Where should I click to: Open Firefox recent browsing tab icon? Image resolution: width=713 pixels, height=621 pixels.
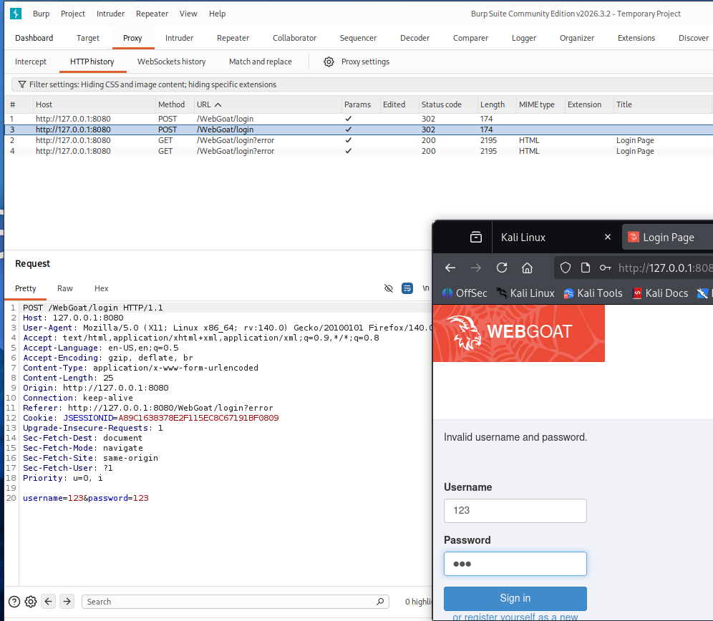click(476, 238)
